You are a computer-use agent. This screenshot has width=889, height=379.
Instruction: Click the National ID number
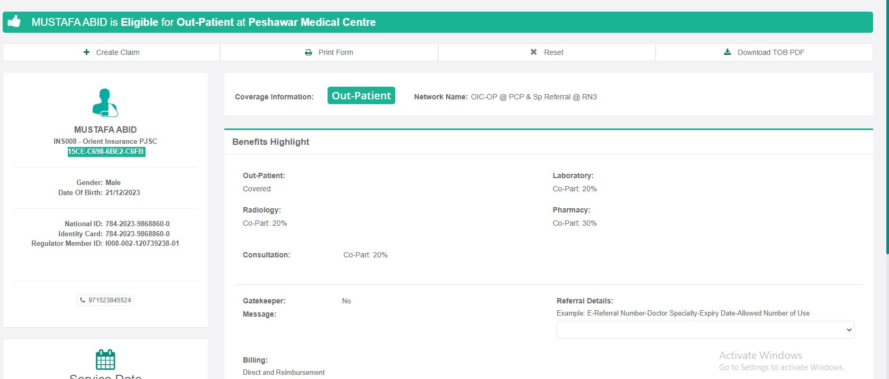point(138,224)
